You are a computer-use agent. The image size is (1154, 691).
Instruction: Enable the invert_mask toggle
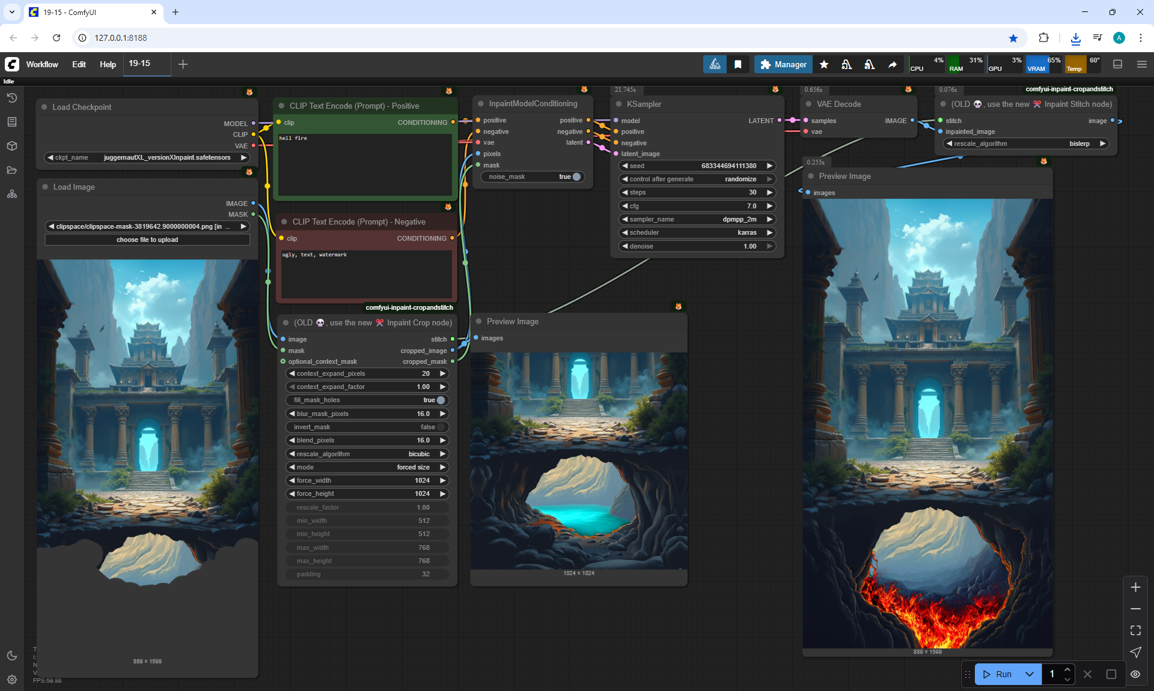[440, 427]
